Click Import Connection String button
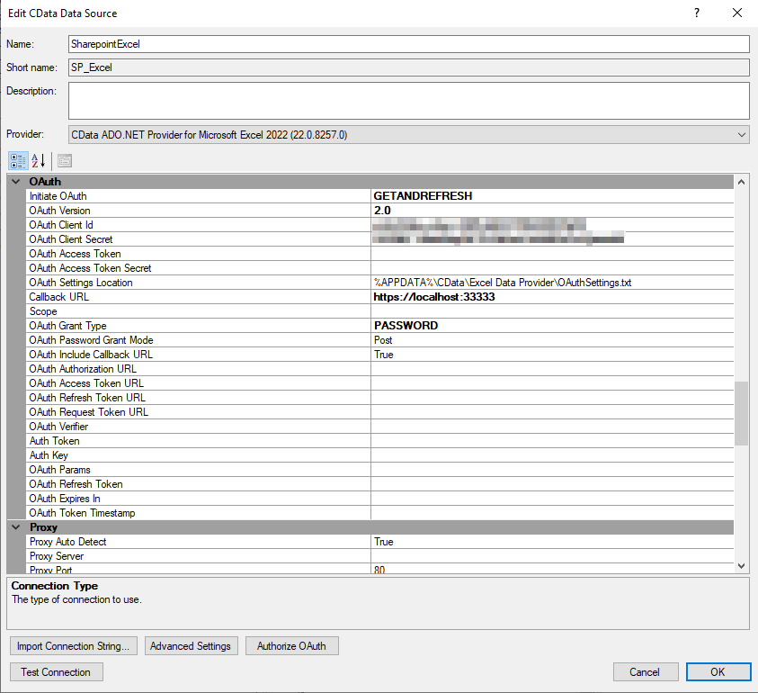Screen dimensions: 758x693 (74, 646)
